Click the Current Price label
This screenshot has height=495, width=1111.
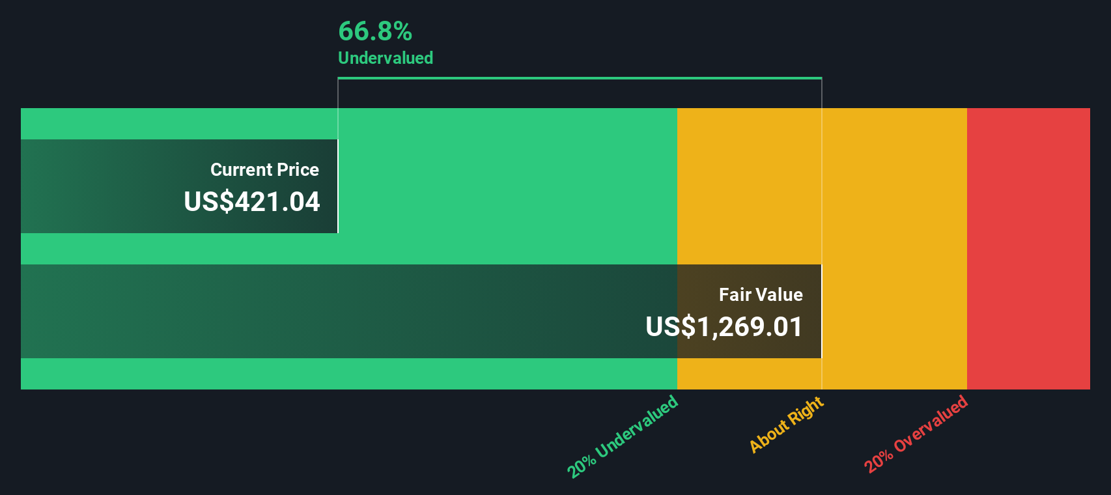(264, 169)
